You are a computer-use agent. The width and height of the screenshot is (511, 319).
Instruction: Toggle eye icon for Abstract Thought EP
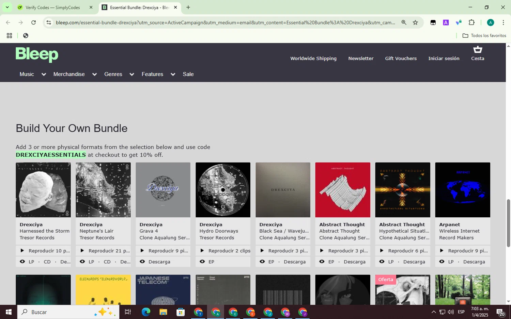pyautogui.click(x=322, y=262)
